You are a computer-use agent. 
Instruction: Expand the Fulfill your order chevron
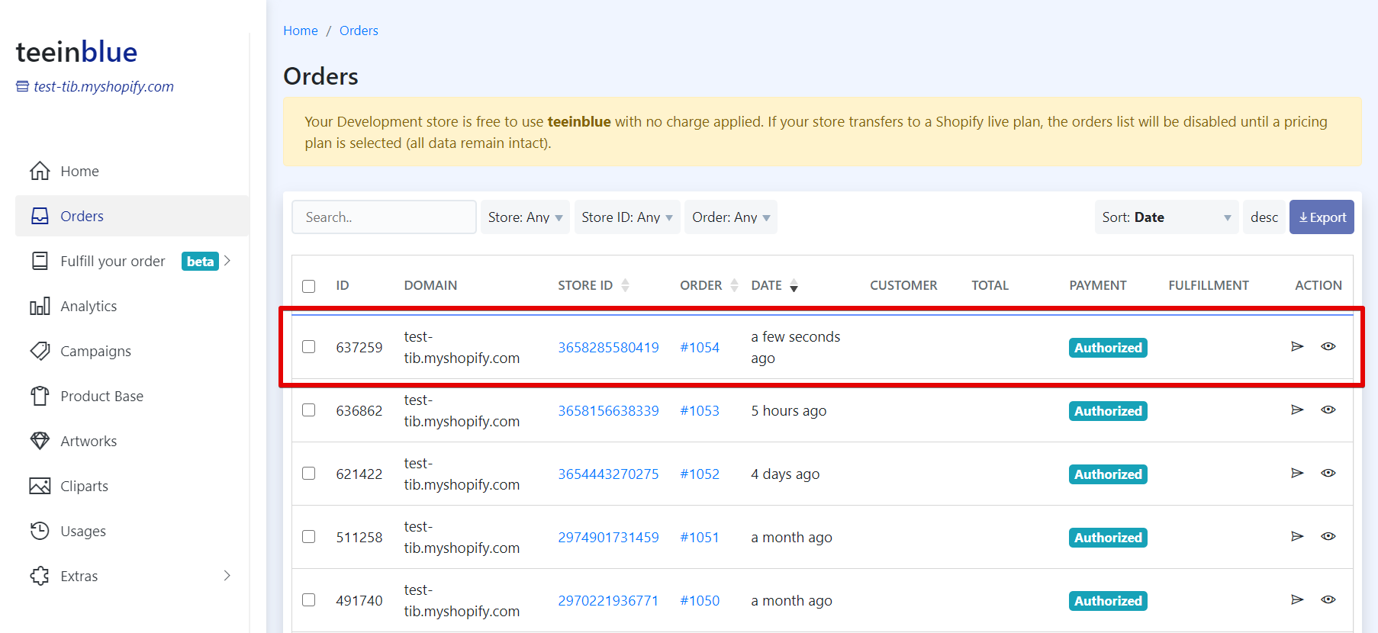227,261
